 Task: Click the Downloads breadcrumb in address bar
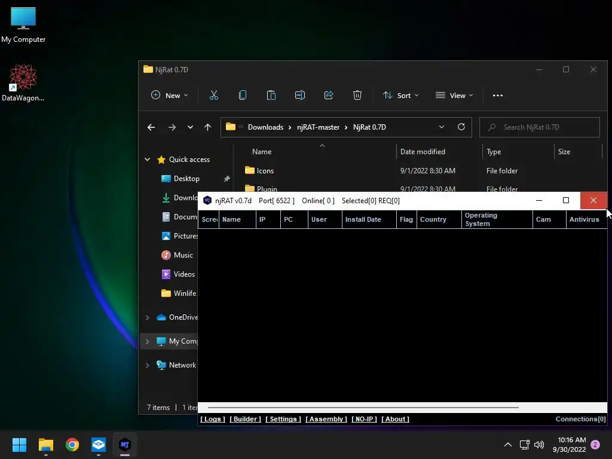click(265, 127)
